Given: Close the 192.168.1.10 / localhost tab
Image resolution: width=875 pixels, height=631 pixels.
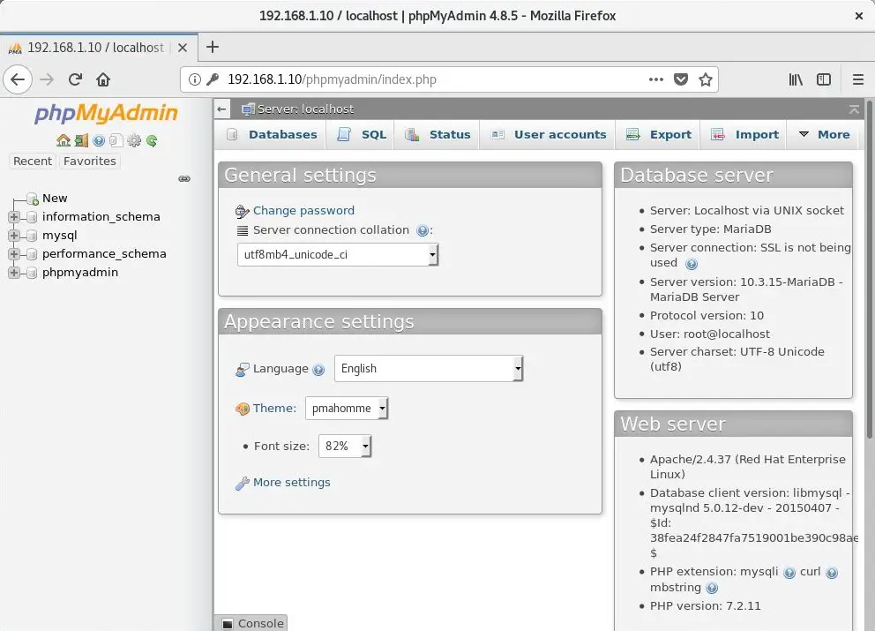Looking at the screenshot, I should coord(183,48).
